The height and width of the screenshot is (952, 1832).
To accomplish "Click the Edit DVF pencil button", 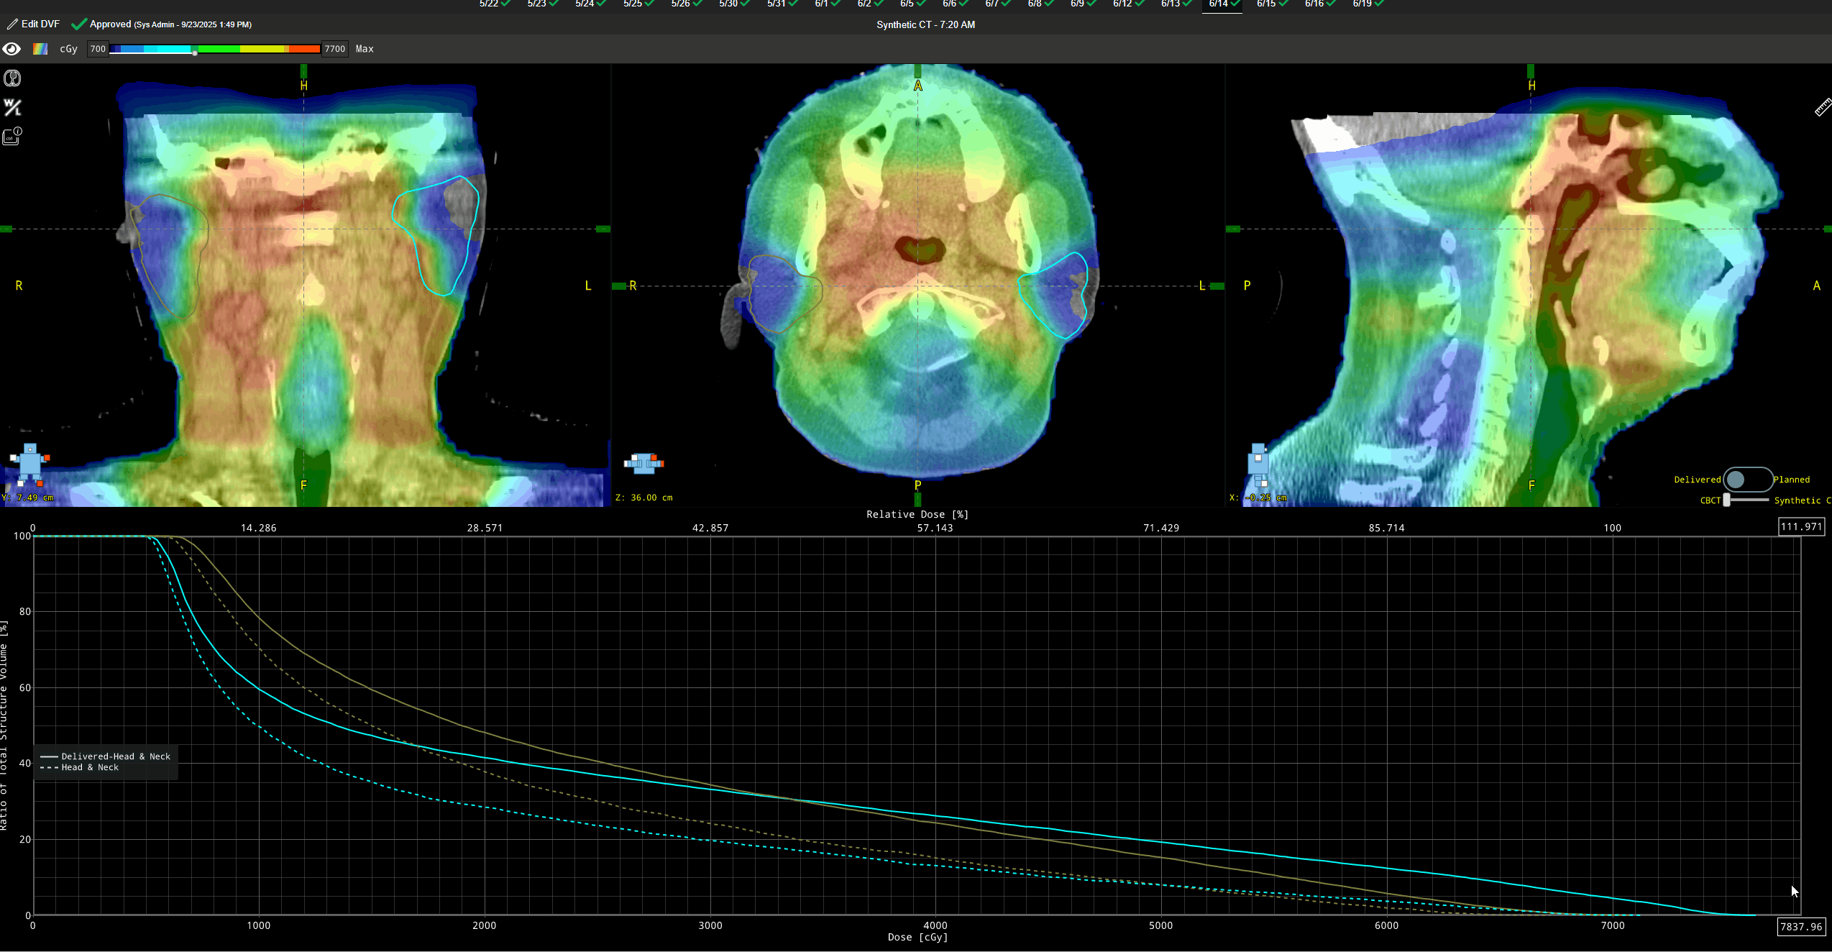I will click(33, 24).
